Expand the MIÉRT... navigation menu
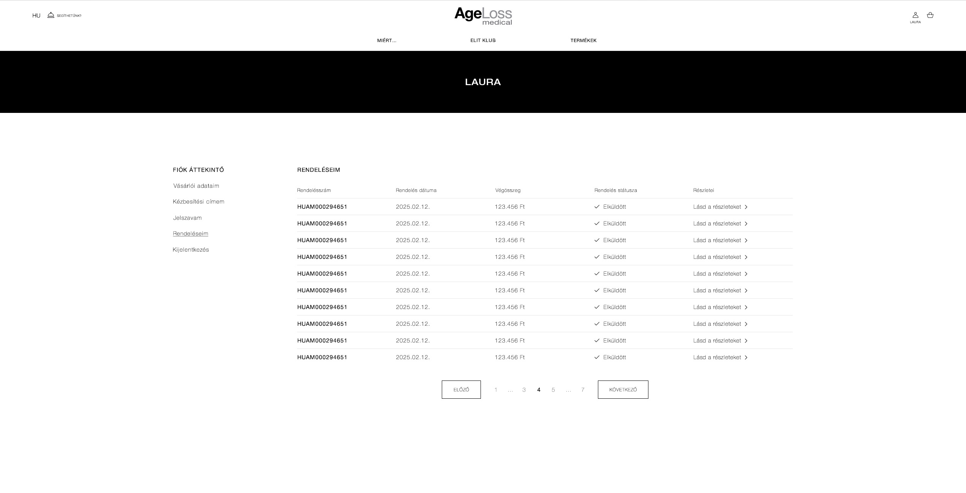 coord(386,40)
